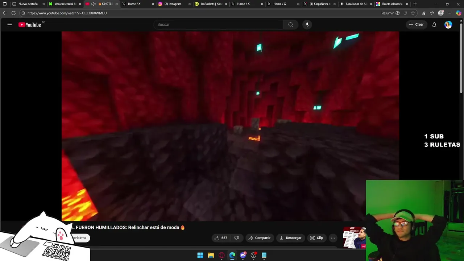Click the Descargar download button

pos(290,238)
